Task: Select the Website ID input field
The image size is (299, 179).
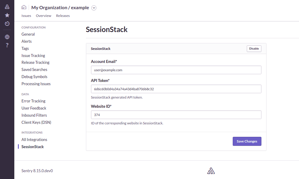Action: (x=176, y=115)
